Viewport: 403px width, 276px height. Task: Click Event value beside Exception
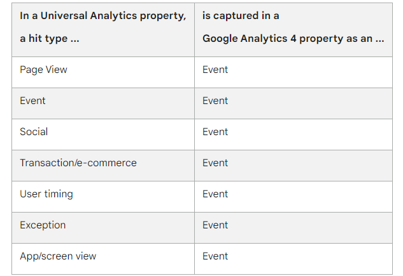point(215,225)
